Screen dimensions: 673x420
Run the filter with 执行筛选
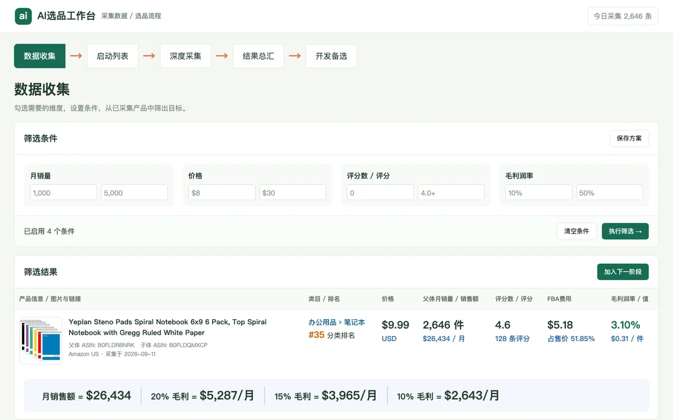tap(625, 231)
